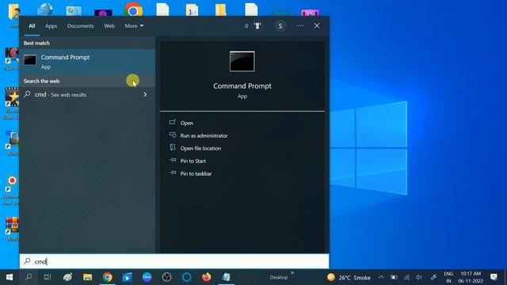Image resolution: width=507 pixels, height=285 pixels.
Task: Open the Action Center notifications icon
Action: click(494, 277)
